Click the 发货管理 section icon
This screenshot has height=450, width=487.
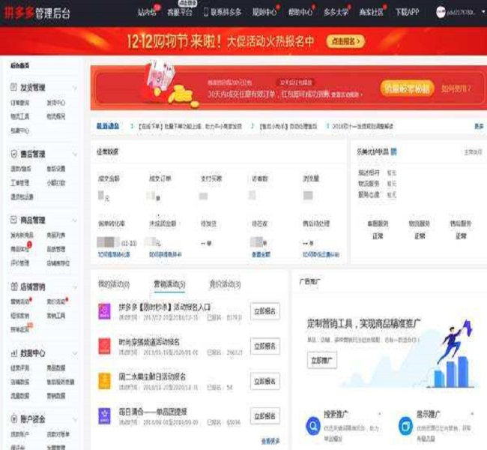13,88
